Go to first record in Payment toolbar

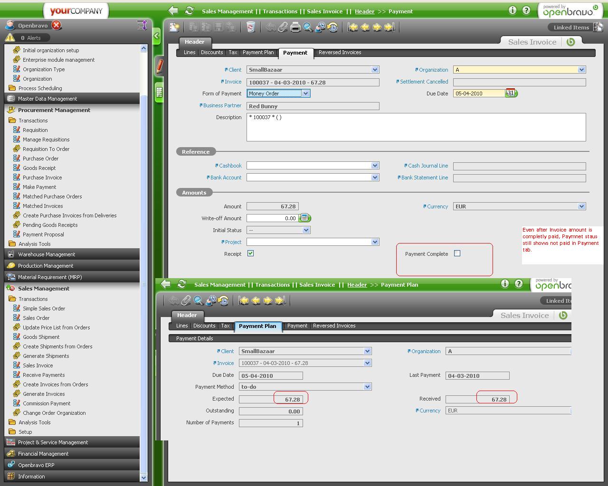point(352,27)
